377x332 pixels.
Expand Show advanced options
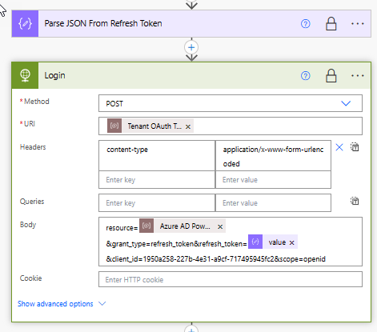pyautogui.click(x=62, y=304)
